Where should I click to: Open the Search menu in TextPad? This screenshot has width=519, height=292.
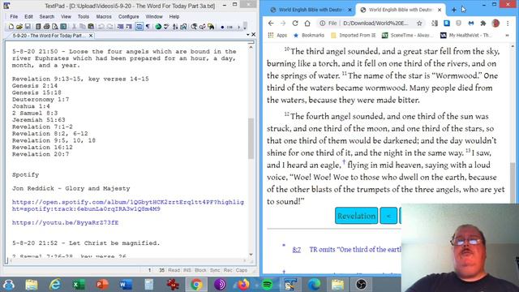pos(47,16)
